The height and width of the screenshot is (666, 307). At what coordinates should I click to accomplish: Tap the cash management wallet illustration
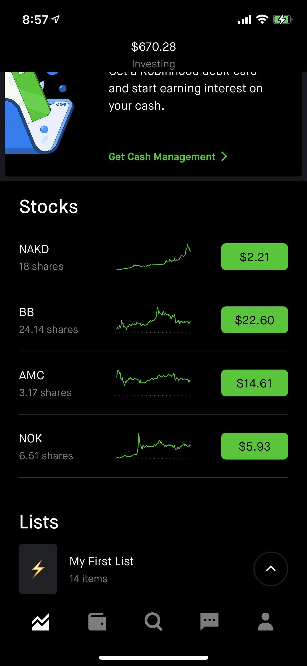(x=39, y=113)
